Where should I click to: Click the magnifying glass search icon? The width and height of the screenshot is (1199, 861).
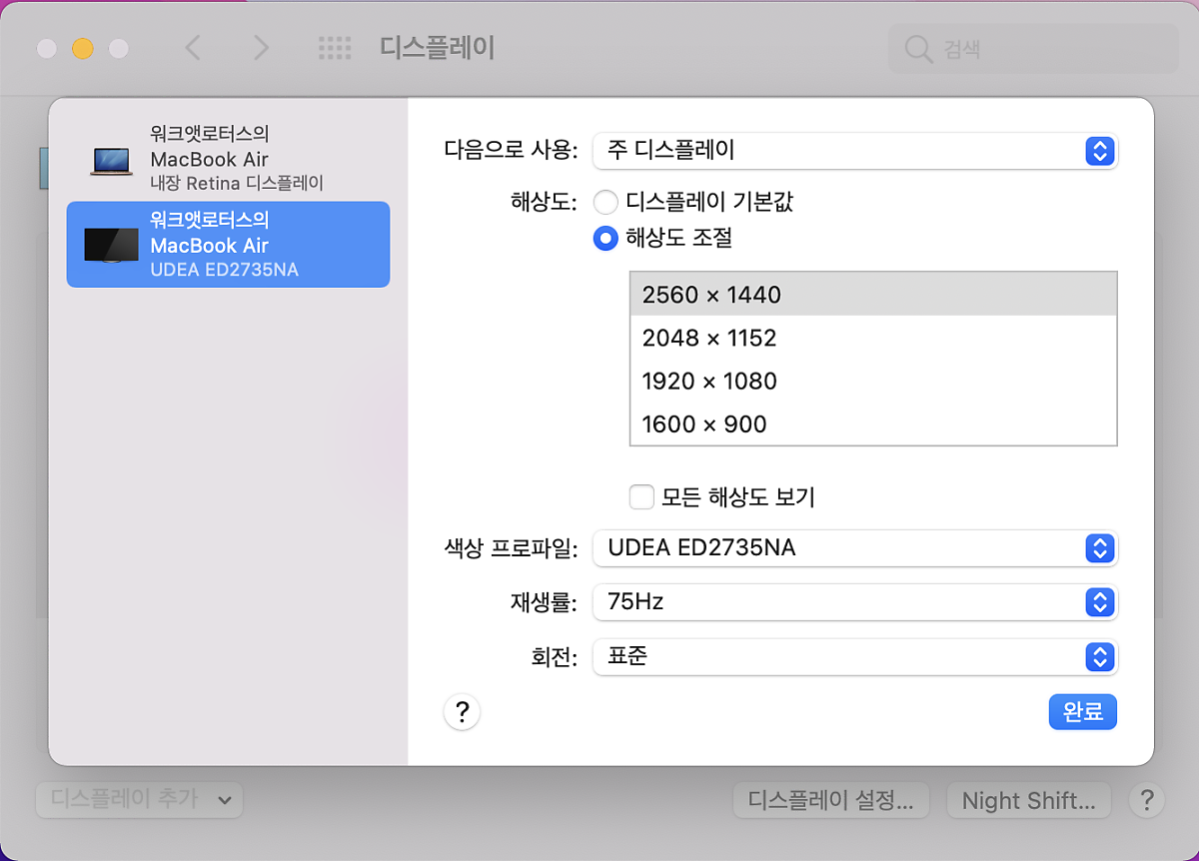pyautogui.click(x=917, y=49)
